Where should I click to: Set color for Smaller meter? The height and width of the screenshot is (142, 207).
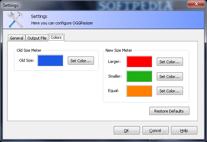pos(170,76)
